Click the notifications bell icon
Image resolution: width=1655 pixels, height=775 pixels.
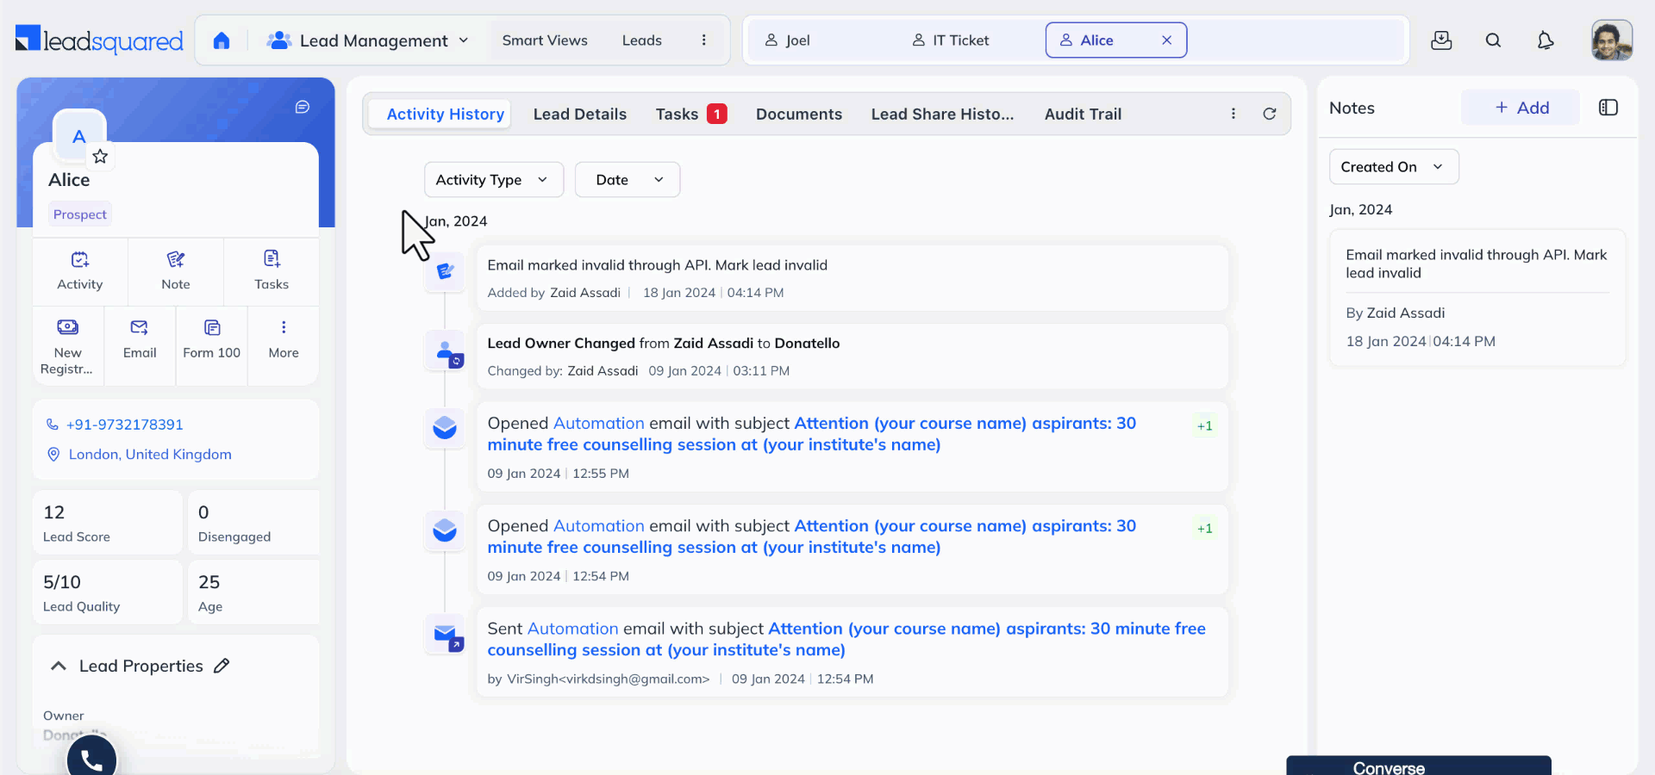(x=1546, y=40)
